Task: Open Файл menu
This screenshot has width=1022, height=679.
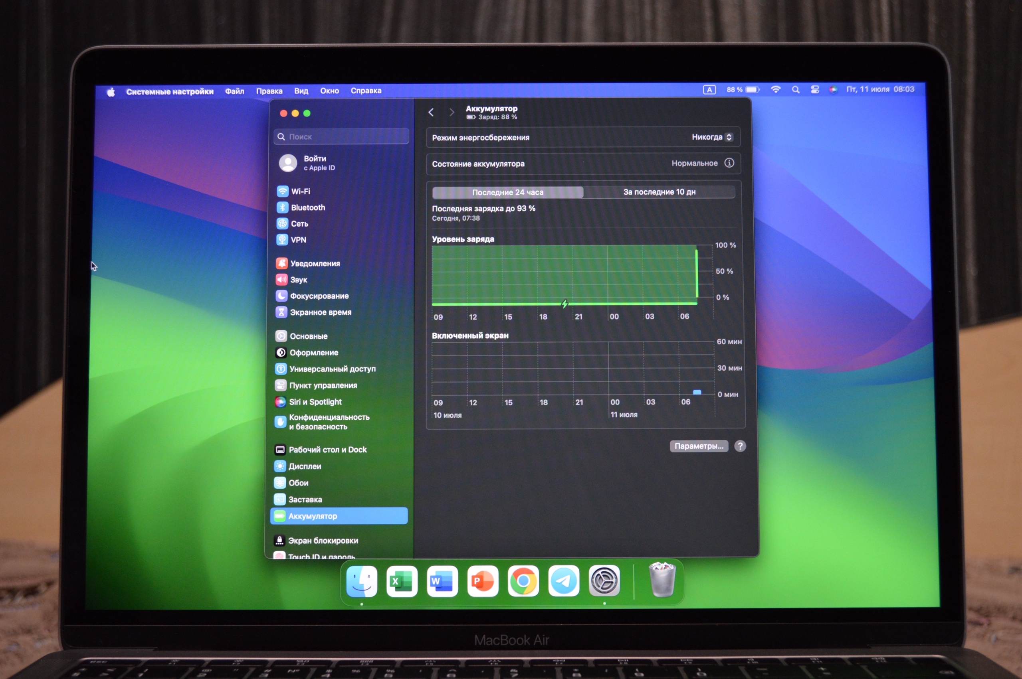Action: tap(235, 91)
